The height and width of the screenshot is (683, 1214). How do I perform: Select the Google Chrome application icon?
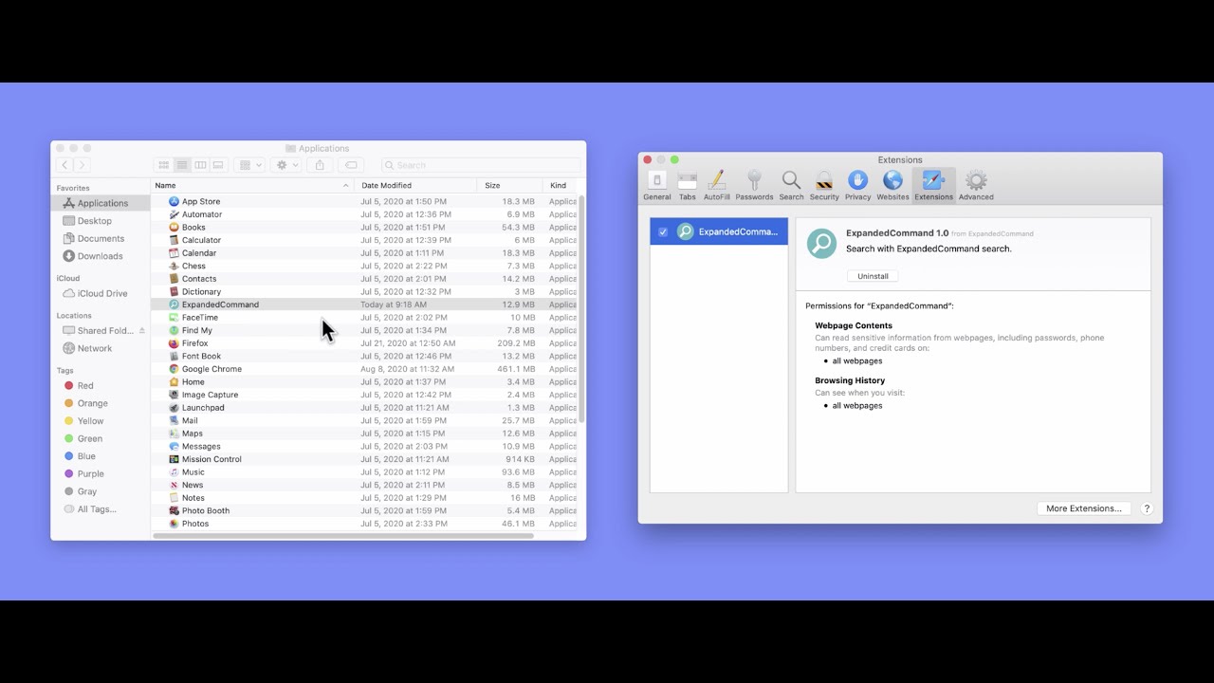click(174, 369)
